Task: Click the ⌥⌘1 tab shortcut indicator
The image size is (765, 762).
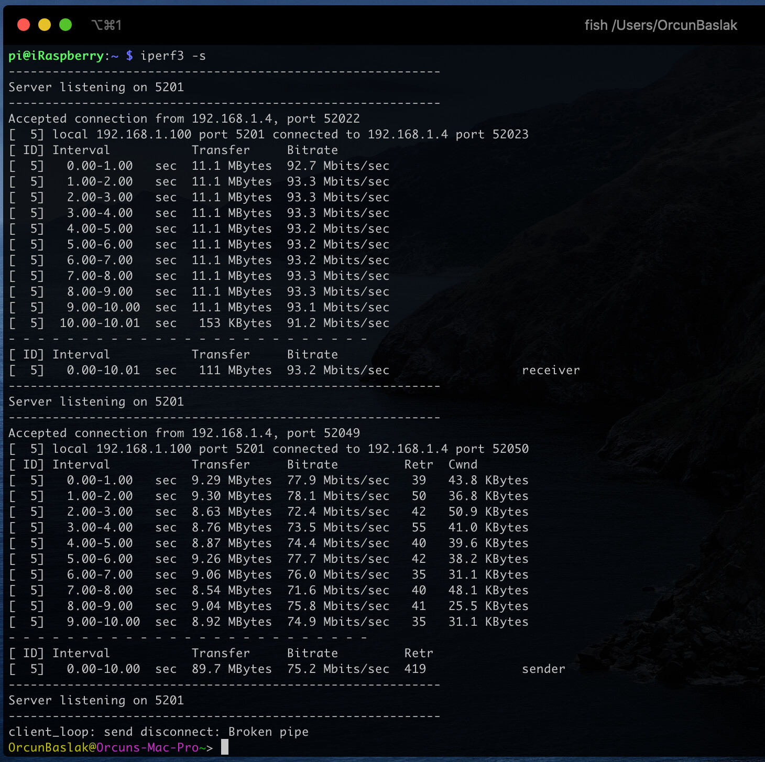Action: (107, 24)
